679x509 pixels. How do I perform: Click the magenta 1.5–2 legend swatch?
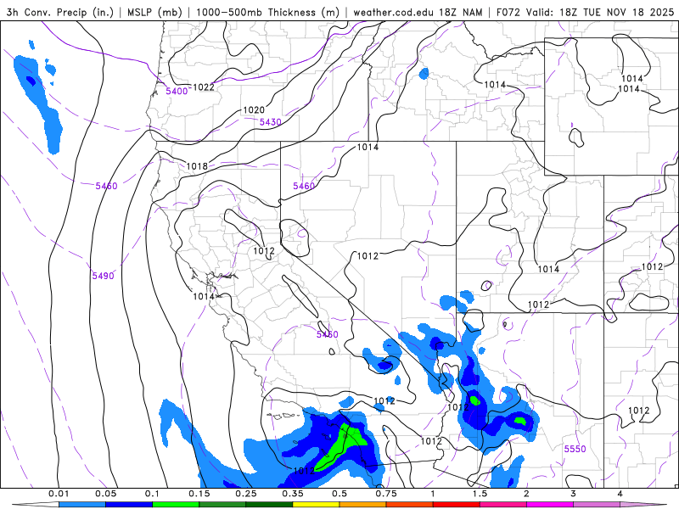(x=503, y=505)
